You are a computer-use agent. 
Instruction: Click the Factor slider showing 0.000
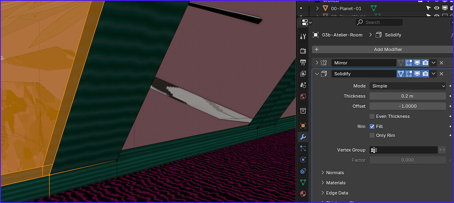[x=408, y=160]
